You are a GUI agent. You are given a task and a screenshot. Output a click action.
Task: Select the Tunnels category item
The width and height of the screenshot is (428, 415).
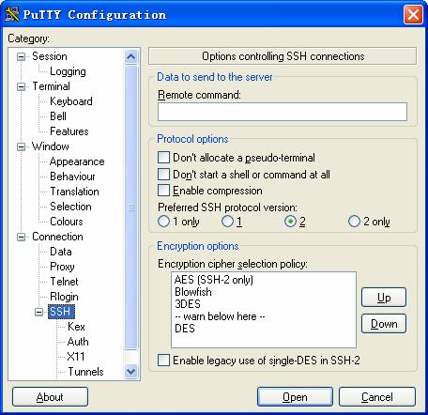[x=85, y=372]
